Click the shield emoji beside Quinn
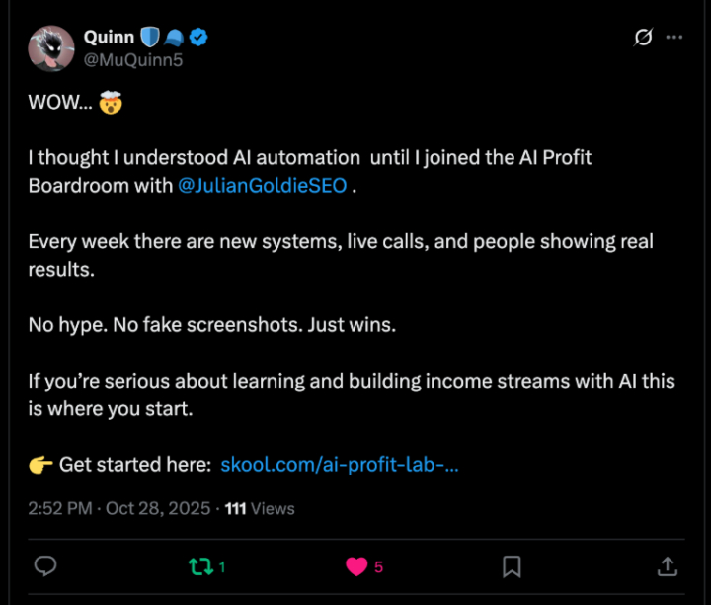 point(149,38)
